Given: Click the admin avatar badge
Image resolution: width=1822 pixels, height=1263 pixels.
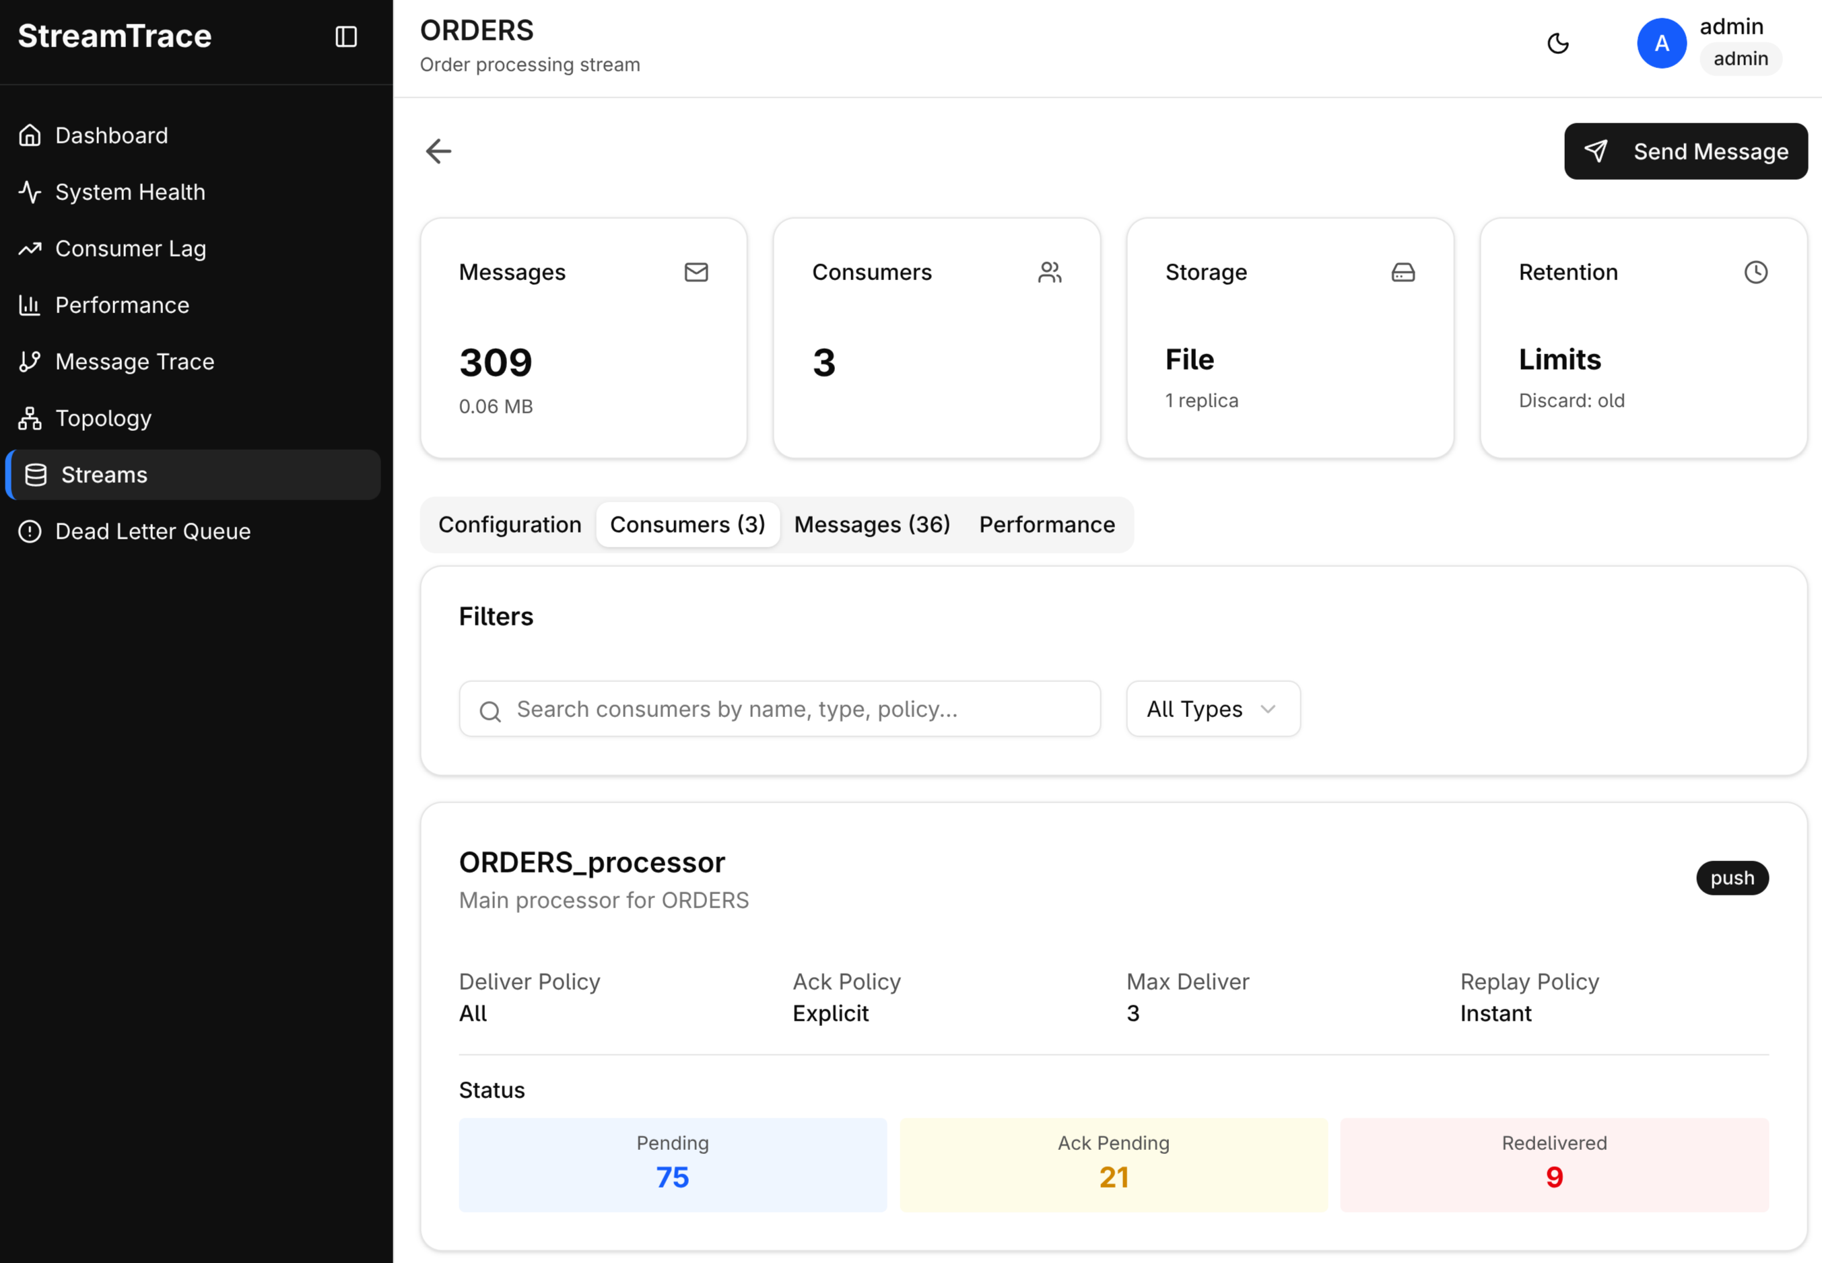Looking at the screenshot, I should pyautogui.click(x=1660, y=44).
